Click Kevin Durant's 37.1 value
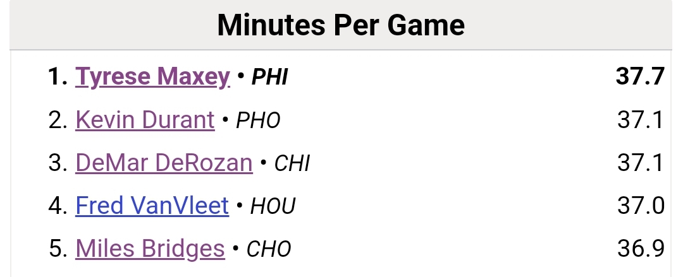Screen dimensions: 683x277 click(x=640, y=120)
